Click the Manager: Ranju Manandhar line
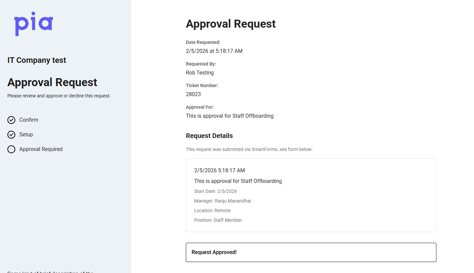This screenshot has height=273, width=474. click(223, 201)
